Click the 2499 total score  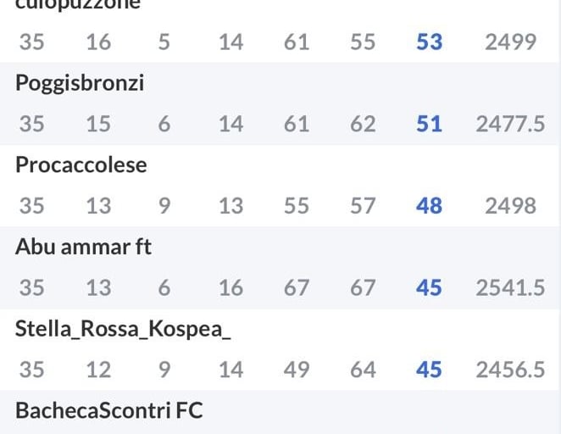click(510, 42)
